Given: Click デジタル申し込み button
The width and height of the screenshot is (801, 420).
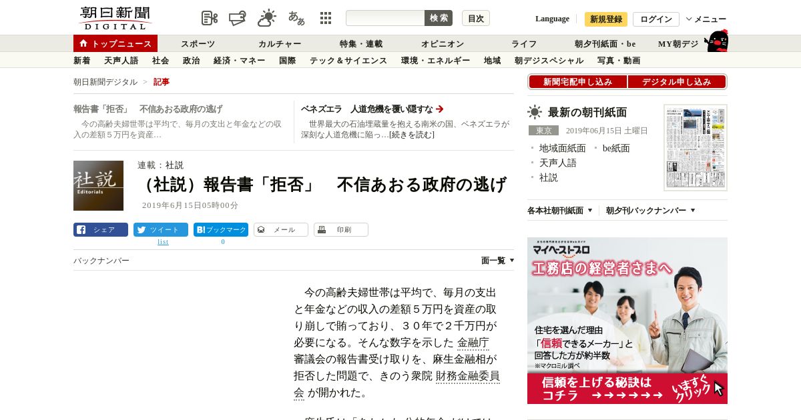Looking at the screenshot, I should pyautogui.click(x=677, y=82).
